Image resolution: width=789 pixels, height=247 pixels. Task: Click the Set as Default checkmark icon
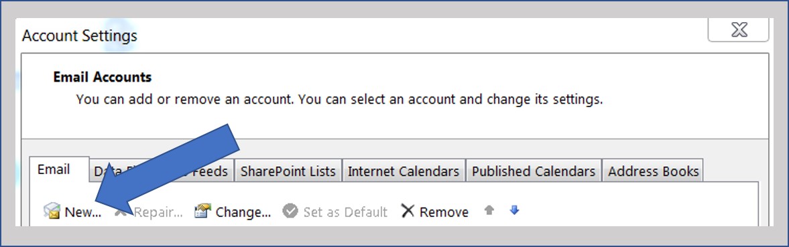click(290, 212)
